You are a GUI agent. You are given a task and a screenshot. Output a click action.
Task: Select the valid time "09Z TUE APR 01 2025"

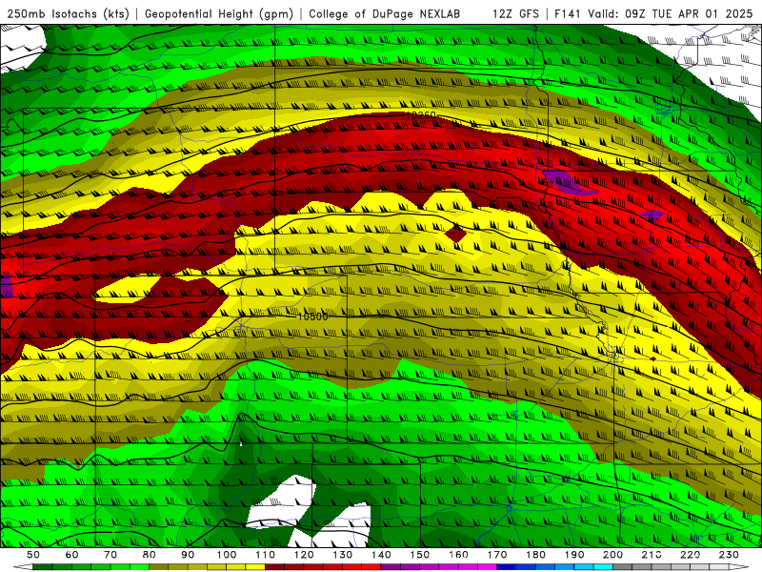pyautogui.click(x=689, y=13)
